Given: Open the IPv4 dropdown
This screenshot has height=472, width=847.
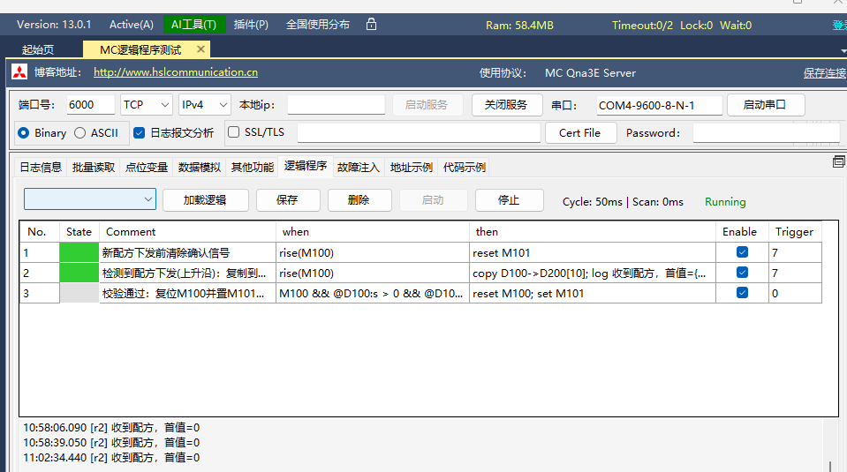Looking at the screenshot, I should pos(205,105).
